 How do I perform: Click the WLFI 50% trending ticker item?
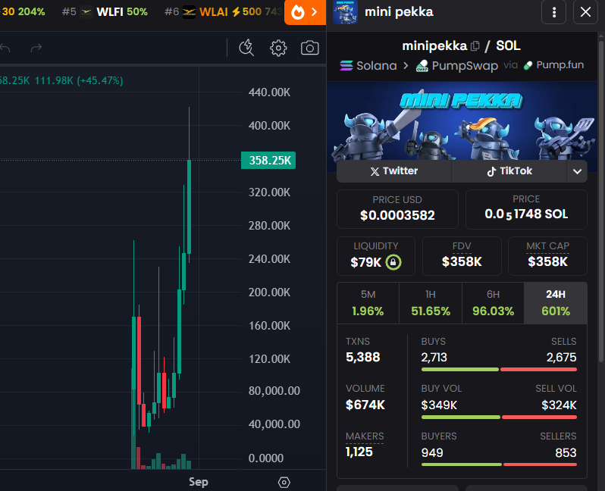tap(105, 12)
